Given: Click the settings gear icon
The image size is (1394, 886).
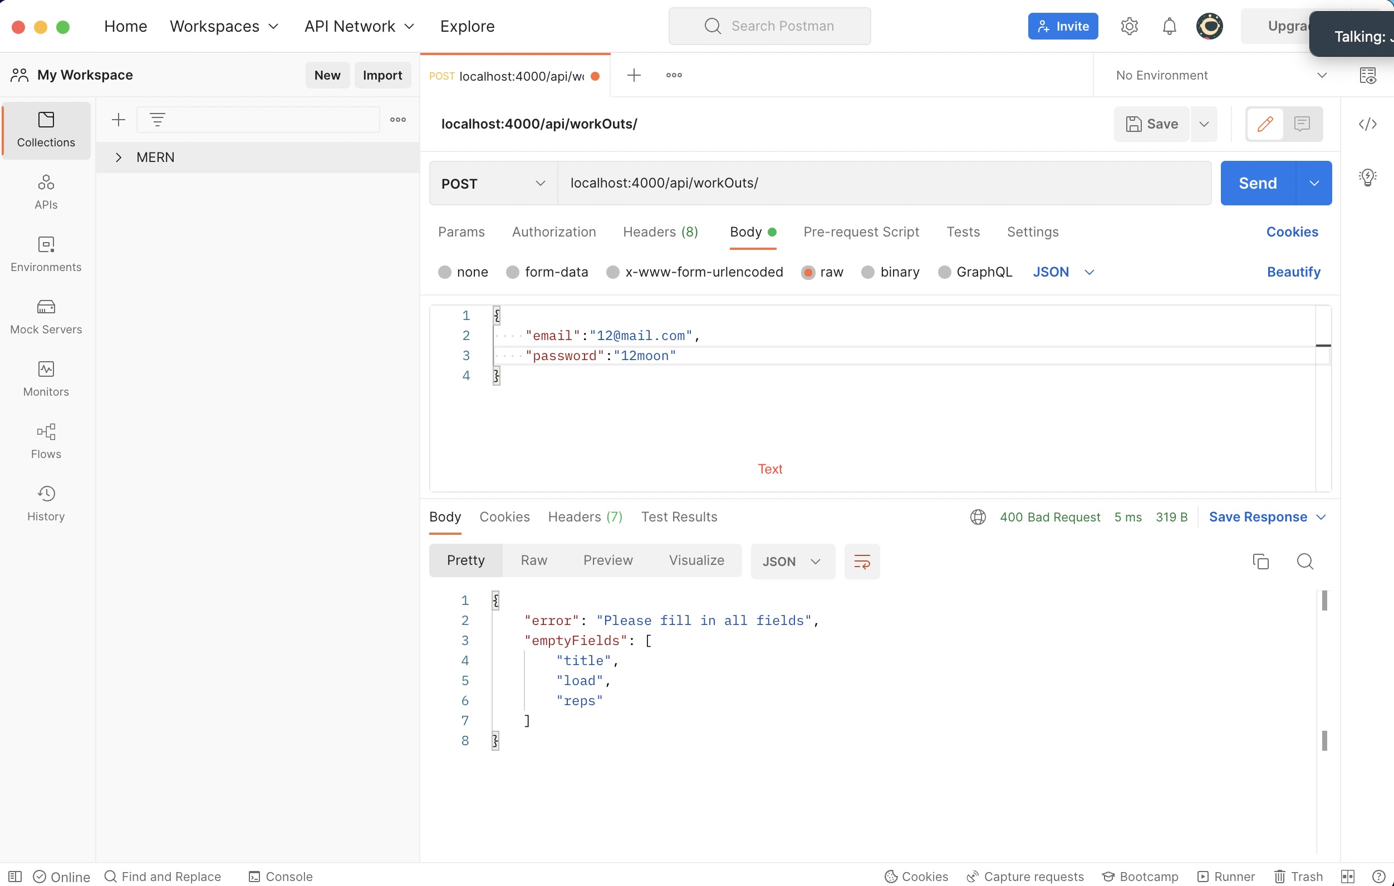Looking at the screenshot, I should (1129, 26).
